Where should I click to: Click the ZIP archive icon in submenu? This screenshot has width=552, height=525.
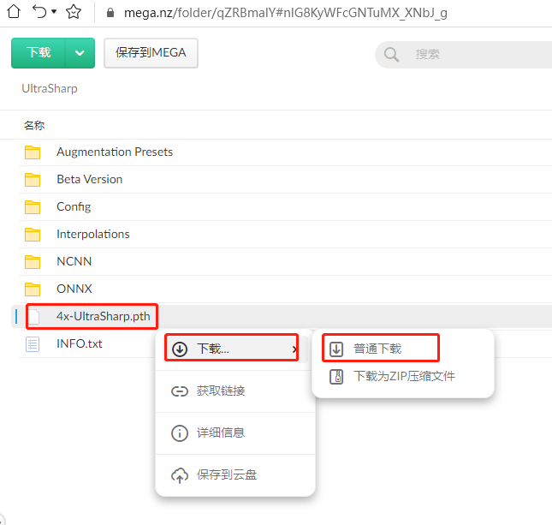coord(336,377)
